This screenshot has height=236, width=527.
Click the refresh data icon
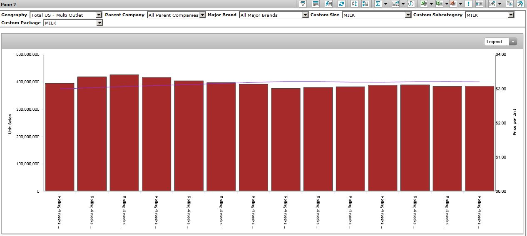341,4
